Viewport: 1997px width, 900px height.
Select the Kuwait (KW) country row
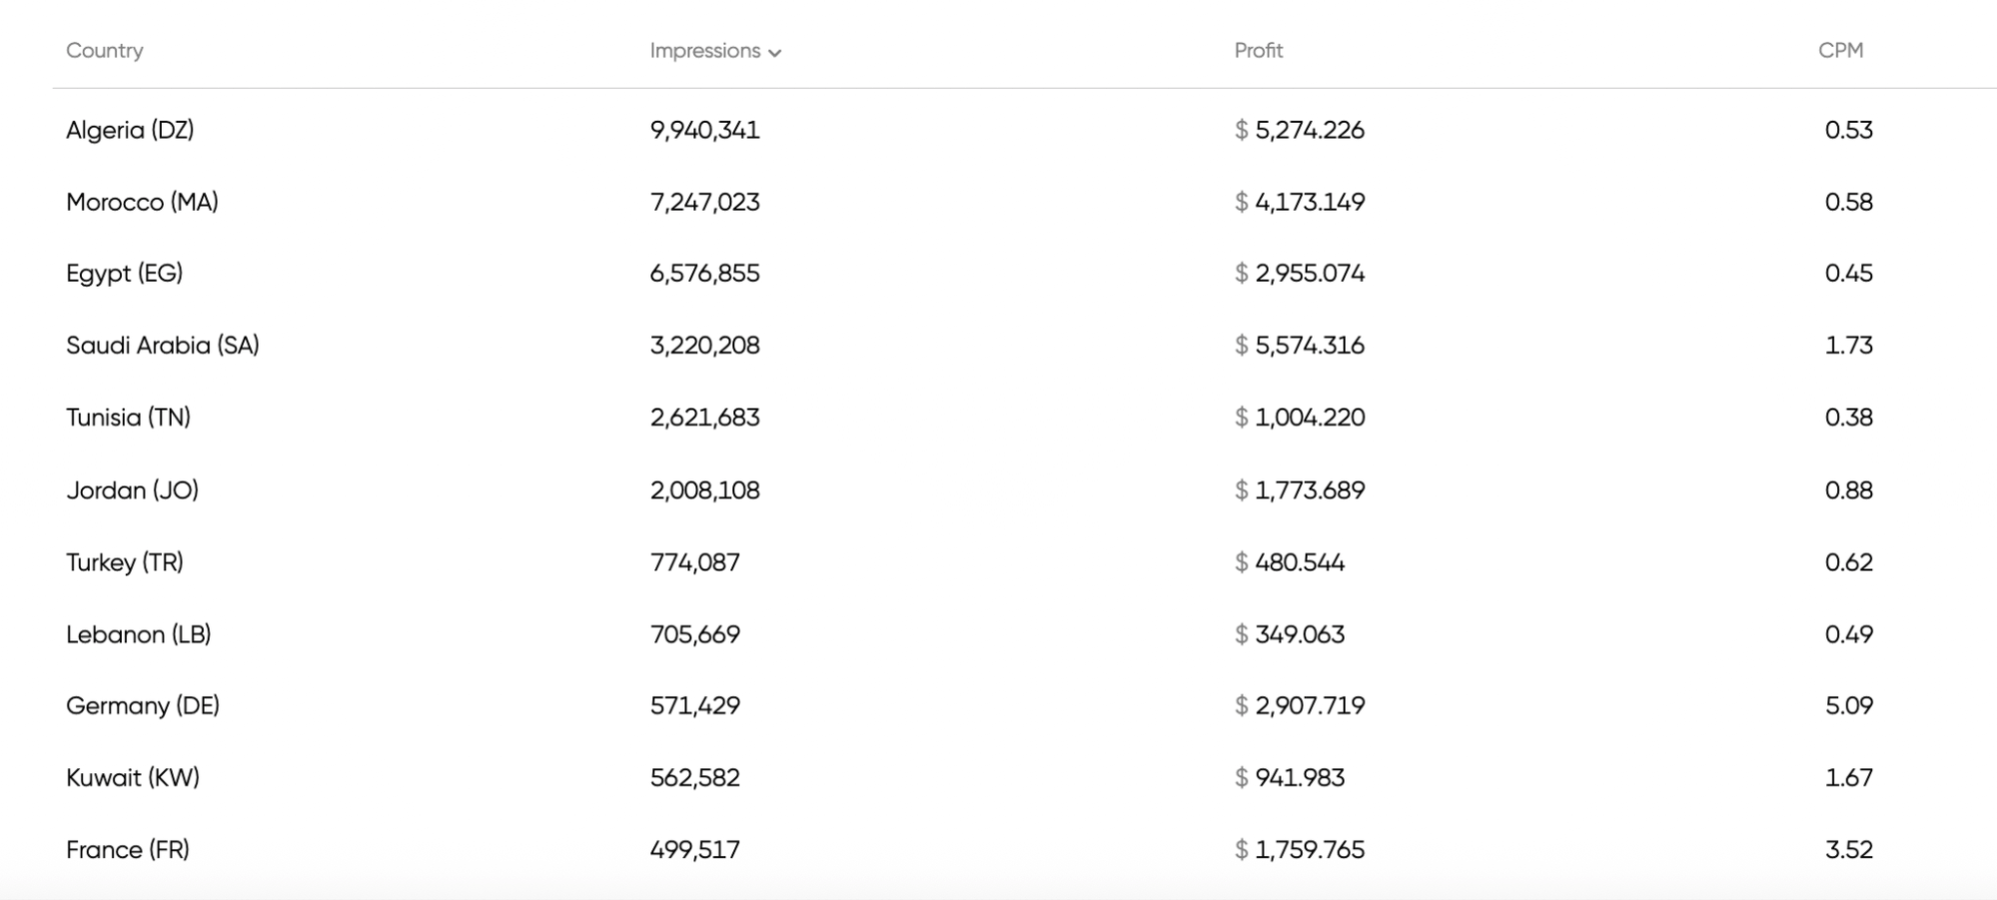[133, 778]
